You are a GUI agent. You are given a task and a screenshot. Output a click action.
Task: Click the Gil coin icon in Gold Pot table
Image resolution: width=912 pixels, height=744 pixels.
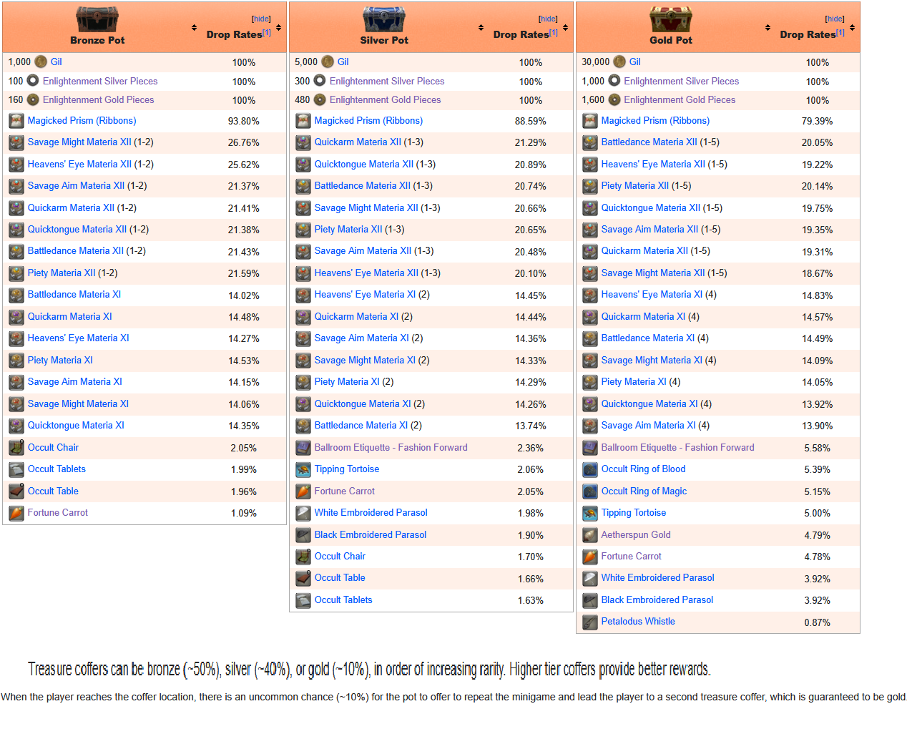[x=619, y=62]
